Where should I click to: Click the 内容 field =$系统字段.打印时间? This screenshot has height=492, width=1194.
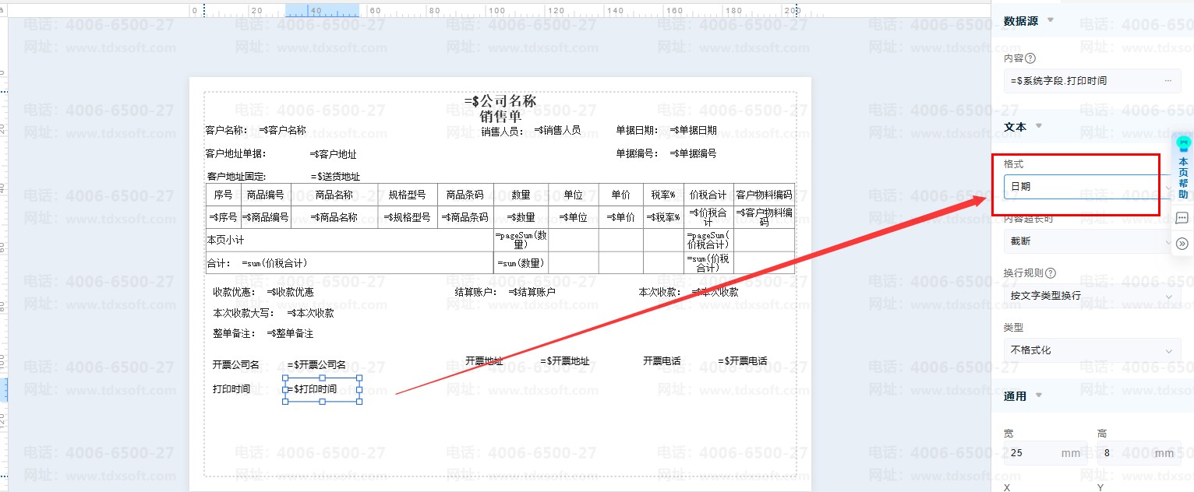(x=1091, y=81)
